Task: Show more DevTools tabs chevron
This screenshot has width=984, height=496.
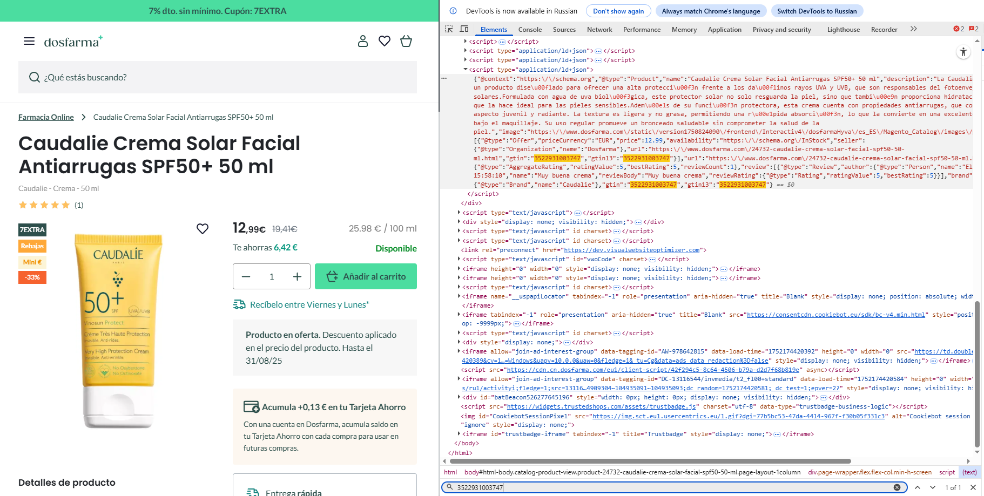Action: pos(914,29)
